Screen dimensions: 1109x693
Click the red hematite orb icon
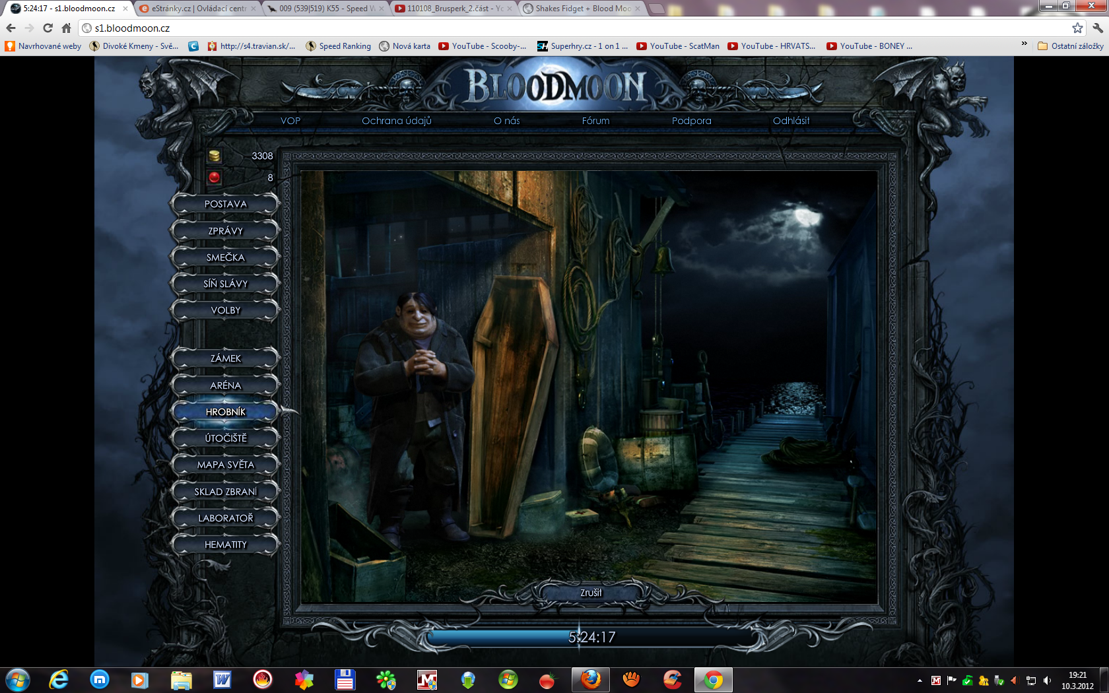coord(215,178)
